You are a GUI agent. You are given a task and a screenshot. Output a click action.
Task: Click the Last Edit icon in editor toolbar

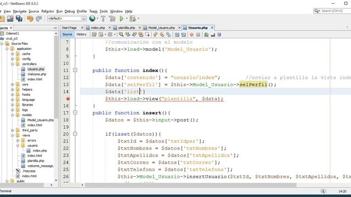[x=94, y=34]
